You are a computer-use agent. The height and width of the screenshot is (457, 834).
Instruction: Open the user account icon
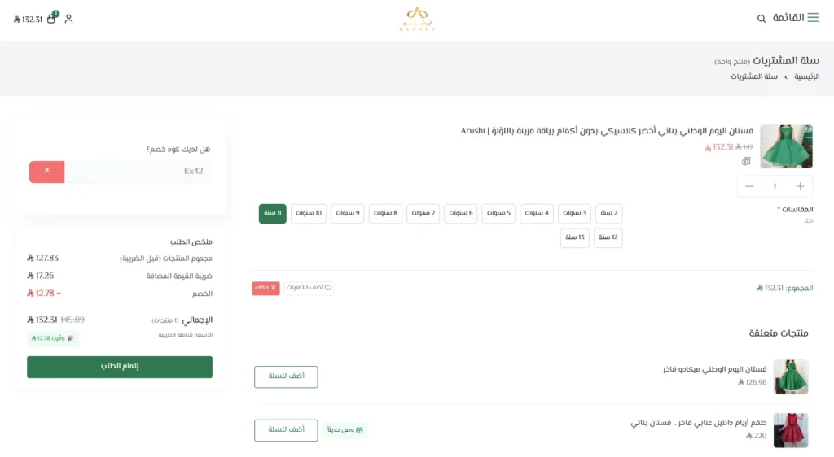68,19
